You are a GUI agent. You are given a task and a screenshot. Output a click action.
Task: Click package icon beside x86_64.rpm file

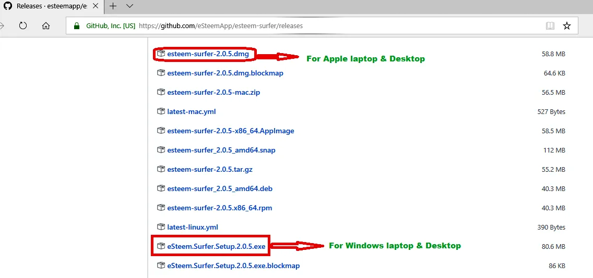click(x=161, y=208)
